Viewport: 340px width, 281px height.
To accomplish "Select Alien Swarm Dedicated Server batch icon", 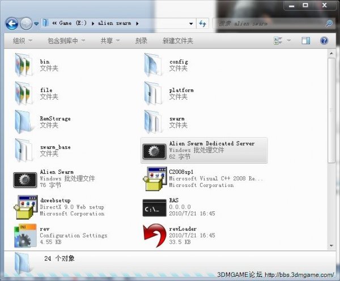I will 154,151.
